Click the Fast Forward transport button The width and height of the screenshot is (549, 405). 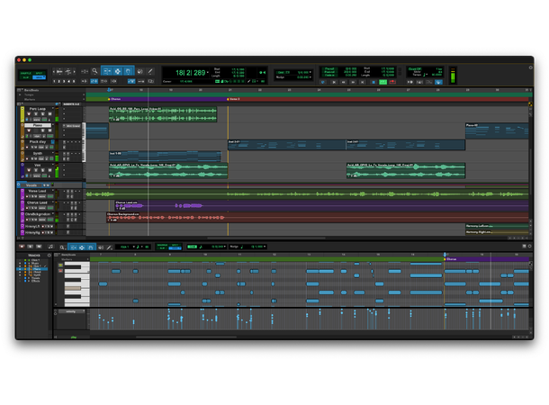click(x=354, y=82)
